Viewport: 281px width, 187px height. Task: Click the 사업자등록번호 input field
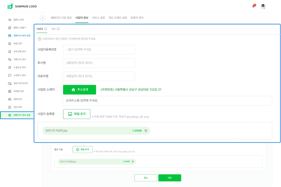[x=99, y=50]
